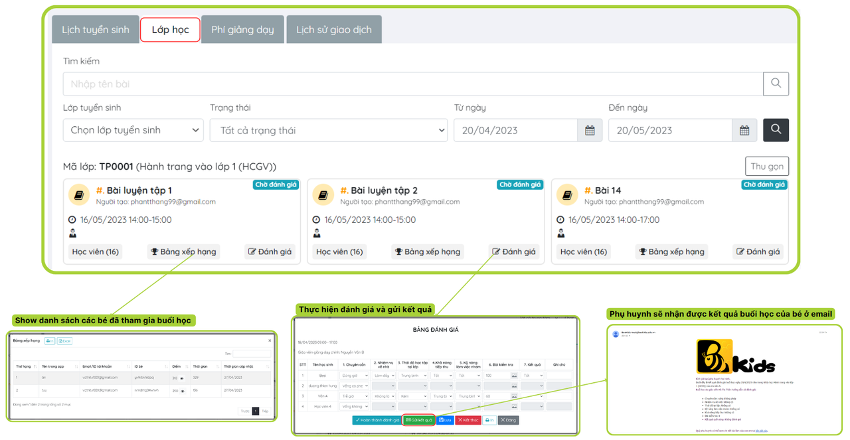Screen dimensions: 850x440
Task: Click the magnifier icon beside the Tìm kiếm field
Action: coord(776,84)
